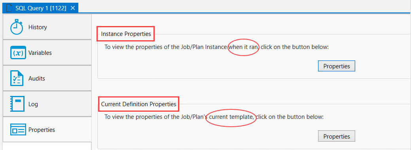The image size is (411, 150).
Task: Click the circled words "when it ran"
Action: 244,47
